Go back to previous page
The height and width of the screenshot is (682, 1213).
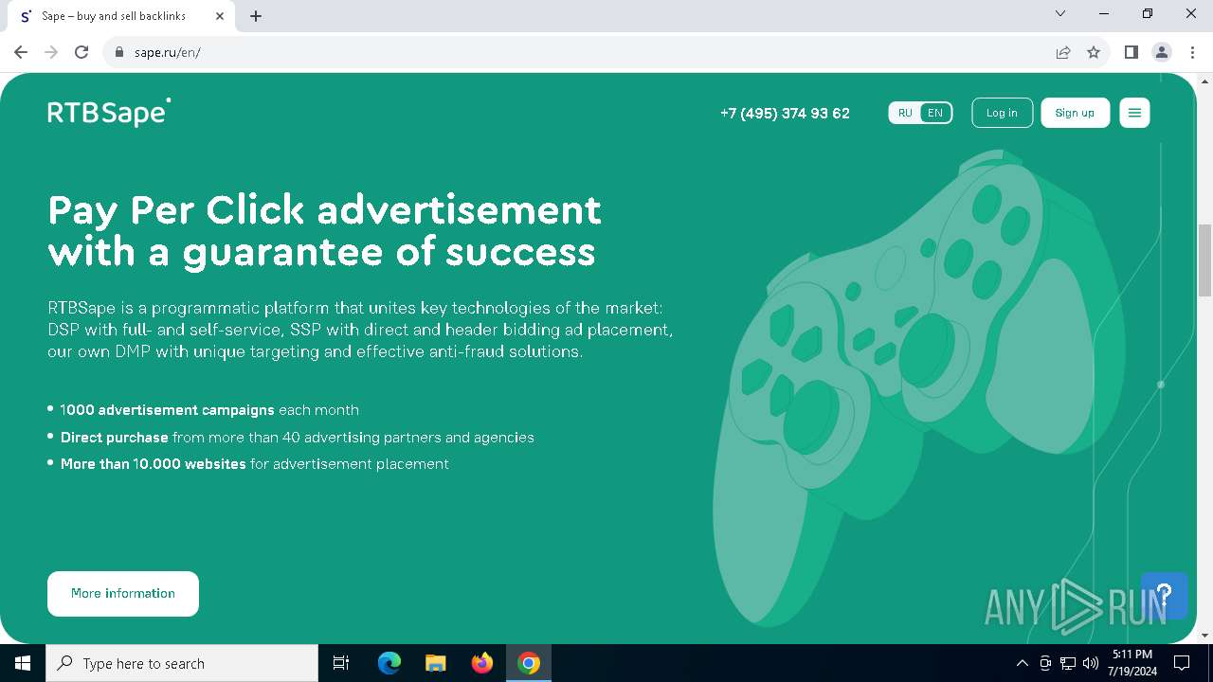[x=21, y=52]
